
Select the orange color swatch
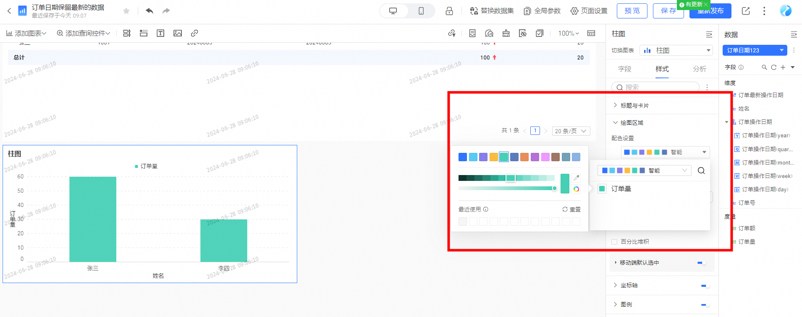click(x=524, y=157)
